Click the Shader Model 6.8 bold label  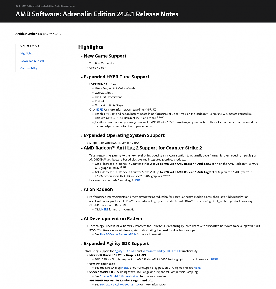coord(101,272)
